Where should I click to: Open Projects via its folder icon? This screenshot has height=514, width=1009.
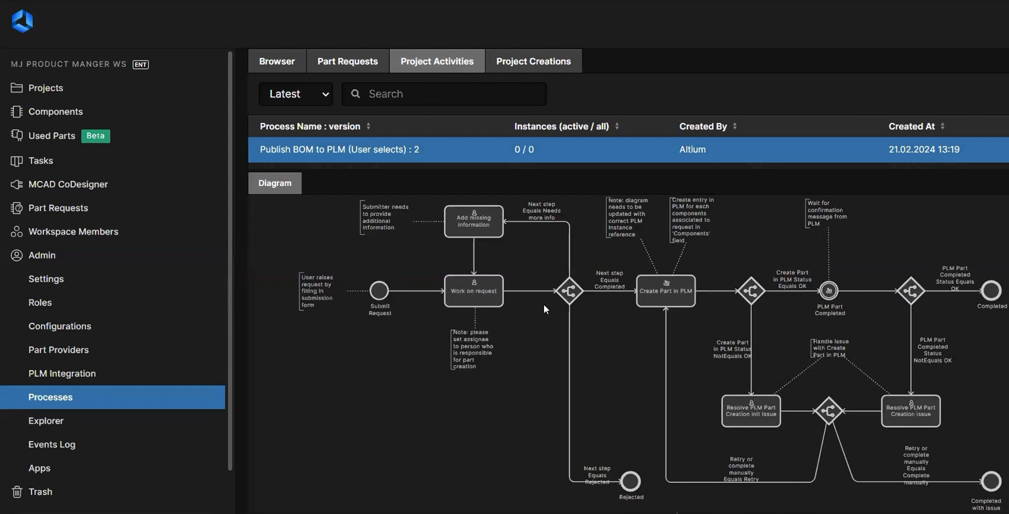[16, 88]
